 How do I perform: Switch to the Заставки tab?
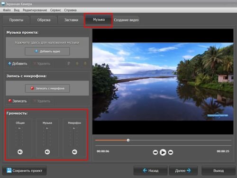coord(71,20)
